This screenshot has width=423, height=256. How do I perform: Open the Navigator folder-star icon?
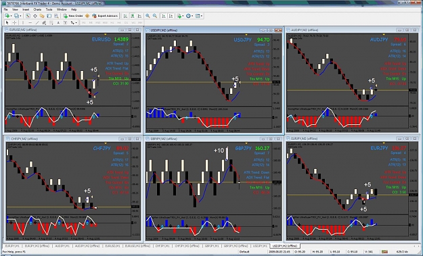pyautogui.click(x=42, y=16)
